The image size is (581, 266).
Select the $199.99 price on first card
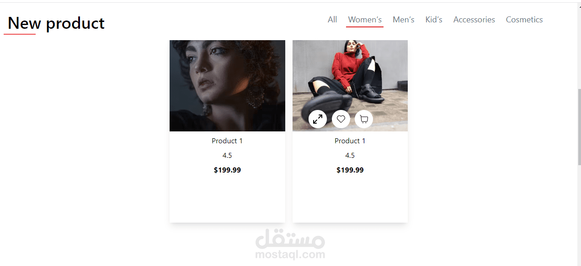pos(227,170)
